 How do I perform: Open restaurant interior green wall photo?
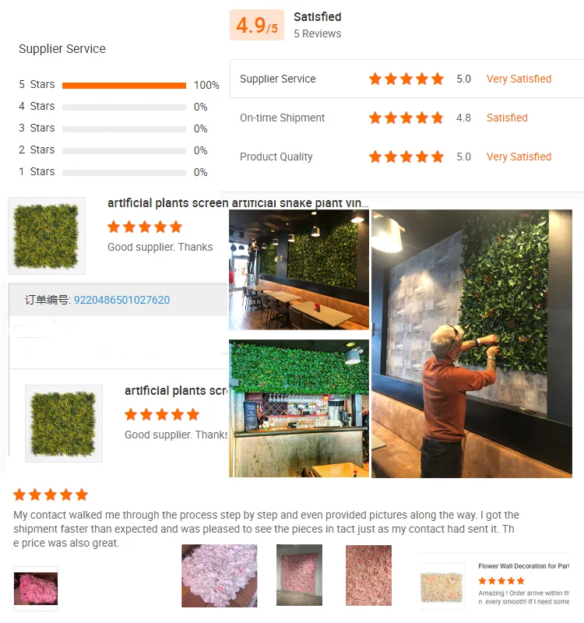click(299, 269)
